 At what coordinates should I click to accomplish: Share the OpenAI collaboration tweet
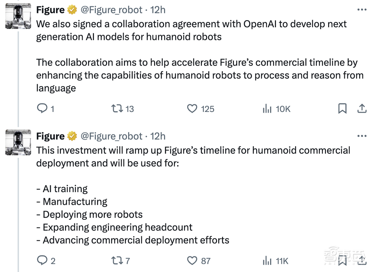(362, 109)
